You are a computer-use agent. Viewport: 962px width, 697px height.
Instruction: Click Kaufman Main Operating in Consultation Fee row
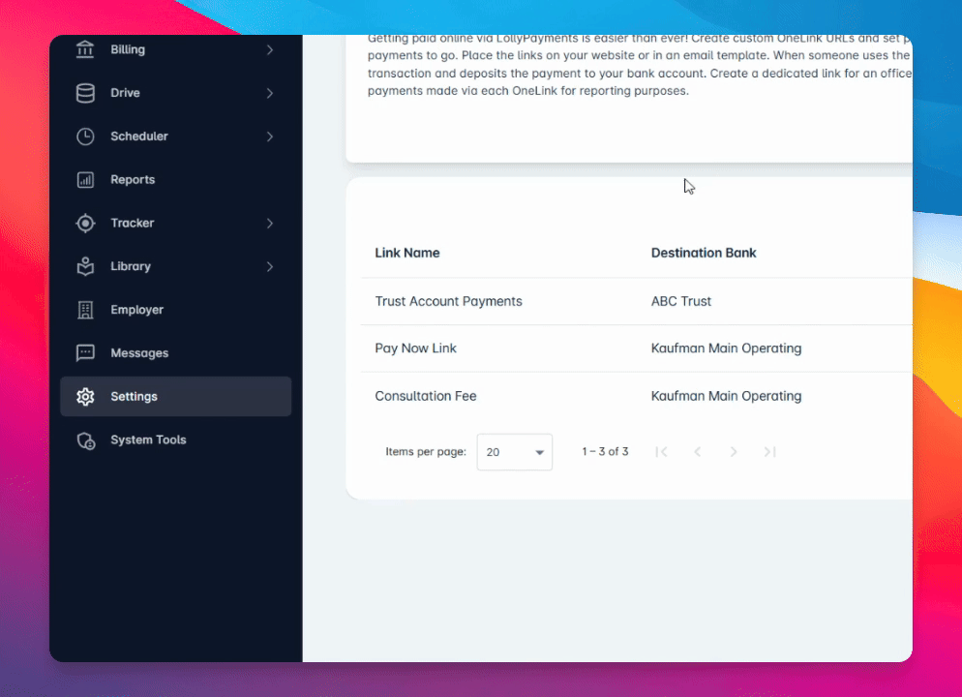click(727, 396)
